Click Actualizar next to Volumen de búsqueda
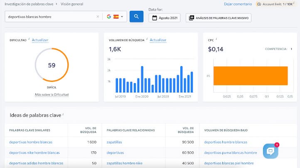The height and width of the screenshot is (168, 300). 158,40
